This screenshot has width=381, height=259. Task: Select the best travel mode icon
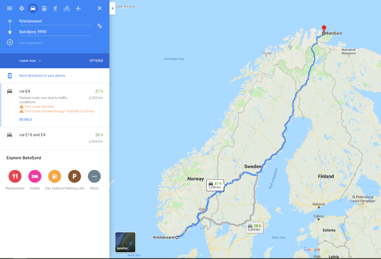pyautogui.click(x=22, y=8)
